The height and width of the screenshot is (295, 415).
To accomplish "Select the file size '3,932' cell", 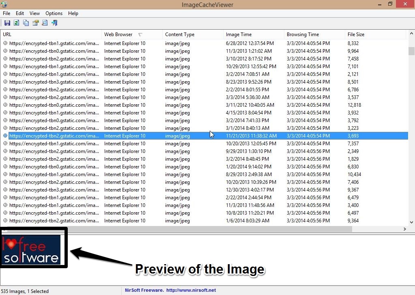I will point(353,112).
